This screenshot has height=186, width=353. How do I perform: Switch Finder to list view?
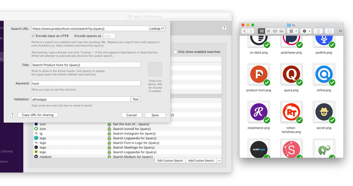(x=268, y=31)
